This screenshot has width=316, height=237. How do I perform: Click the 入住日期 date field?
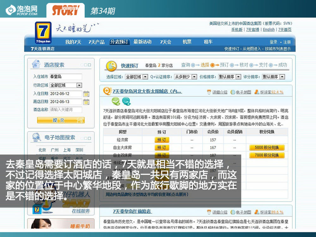click(x=66, y=94)
